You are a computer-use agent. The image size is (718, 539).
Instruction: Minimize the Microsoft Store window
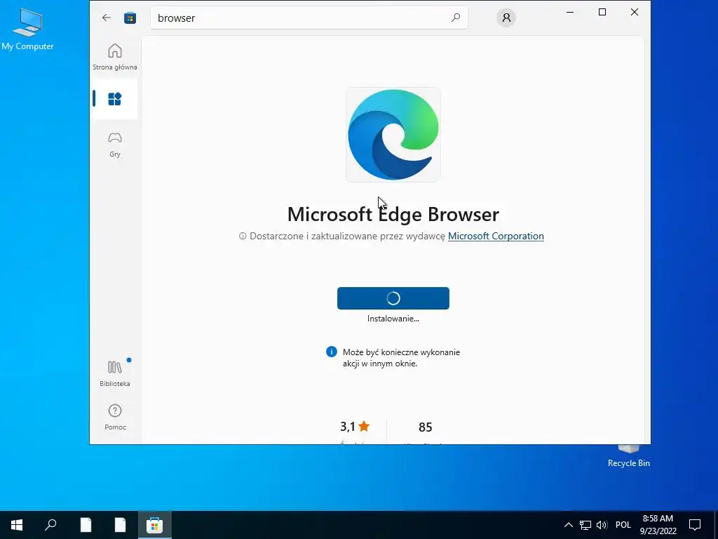[x=570, y=13]
